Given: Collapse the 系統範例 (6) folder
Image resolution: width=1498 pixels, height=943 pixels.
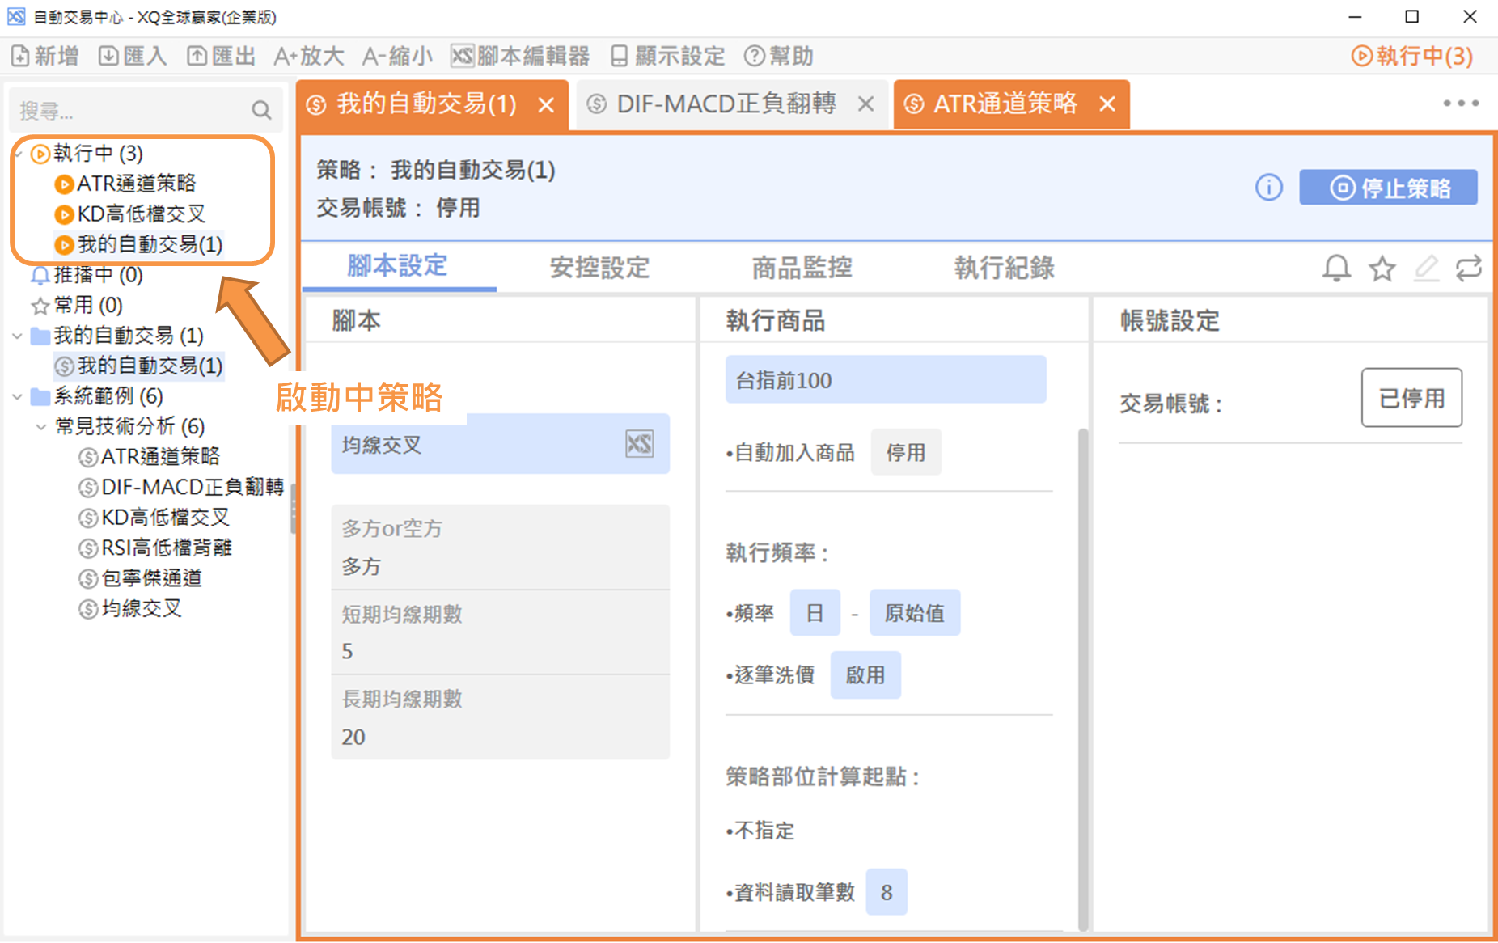Looking at the screenshot, I should click(x=17, y=396).
